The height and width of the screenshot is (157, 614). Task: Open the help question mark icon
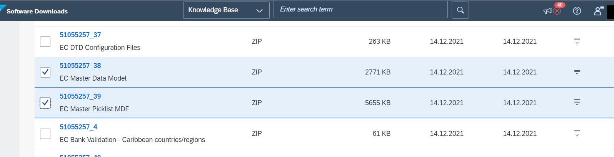pyautogui.click(x=577, y=11)
